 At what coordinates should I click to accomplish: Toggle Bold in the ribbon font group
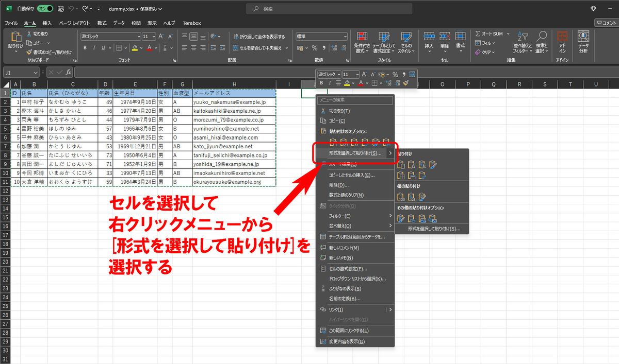point(85,48)
